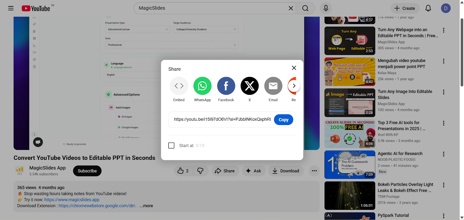
Task: Open the notifications bell
Action: coord(428,8)
